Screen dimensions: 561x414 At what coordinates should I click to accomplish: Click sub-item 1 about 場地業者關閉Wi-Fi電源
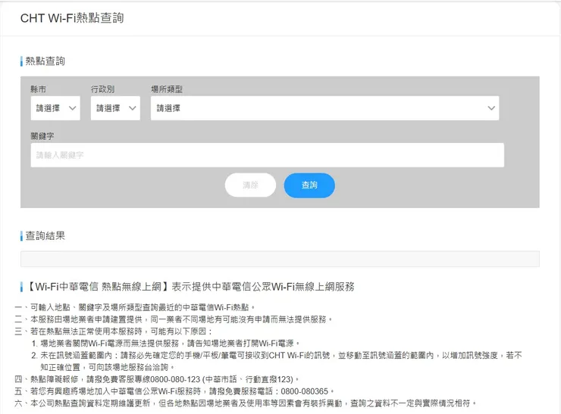point(166,344)
